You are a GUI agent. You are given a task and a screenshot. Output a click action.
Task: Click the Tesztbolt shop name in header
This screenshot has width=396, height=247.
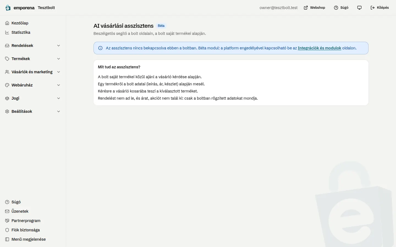pyautogui.click(x=46, y=8)
